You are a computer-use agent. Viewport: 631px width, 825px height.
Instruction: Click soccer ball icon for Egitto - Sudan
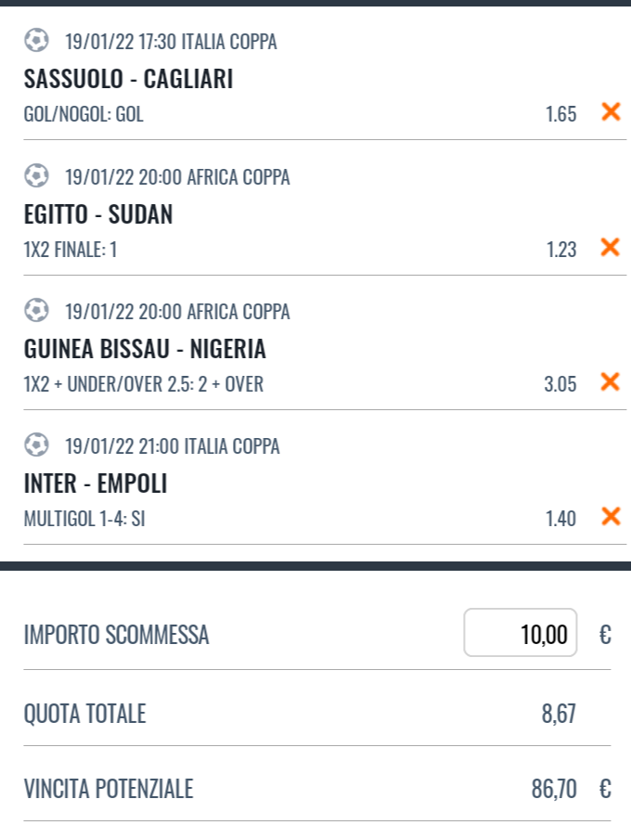[36, 175]
